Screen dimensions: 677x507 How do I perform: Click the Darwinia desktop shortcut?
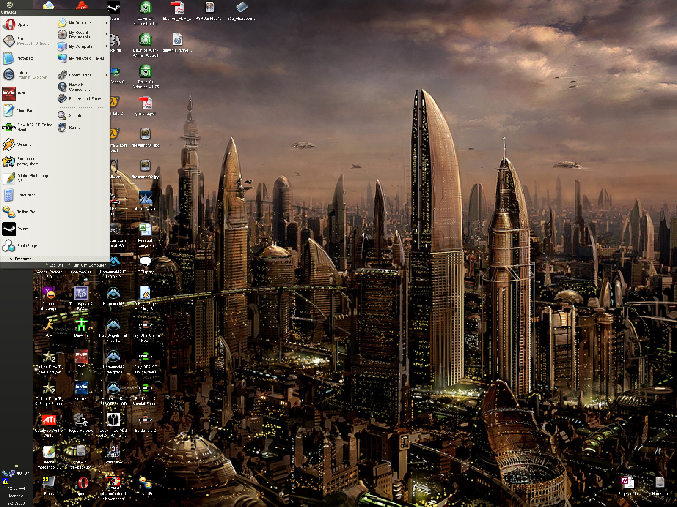pyautogui.click(x=81, y=325)
